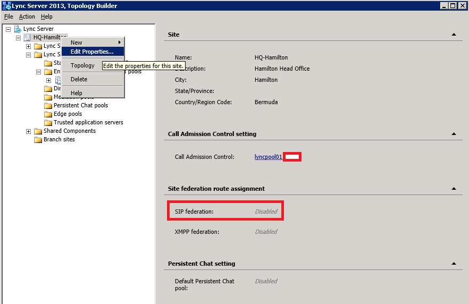The image size is (469, 304).
Task: Click the Branch sites folder icon
Action: pos(38,139)
